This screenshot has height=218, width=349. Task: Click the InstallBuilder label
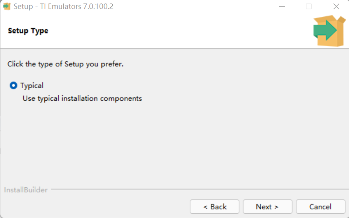26,190
